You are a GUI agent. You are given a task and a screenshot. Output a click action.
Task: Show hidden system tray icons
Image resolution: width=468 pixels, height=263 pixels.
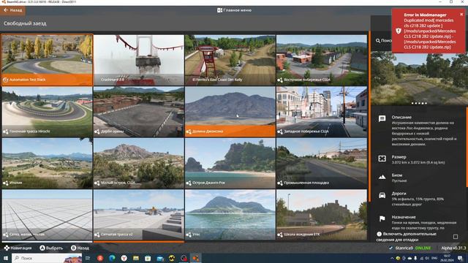point(392,258)
